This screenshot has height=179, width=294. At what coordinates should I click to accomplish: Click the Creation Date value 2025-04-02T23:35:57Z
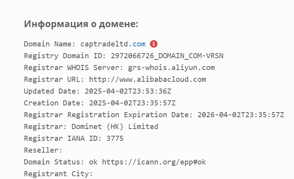point(133,103)
